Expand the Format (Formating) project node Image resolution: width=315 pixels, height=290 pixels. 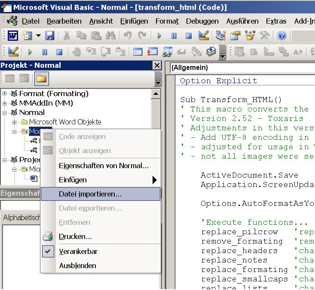(4, 94)
